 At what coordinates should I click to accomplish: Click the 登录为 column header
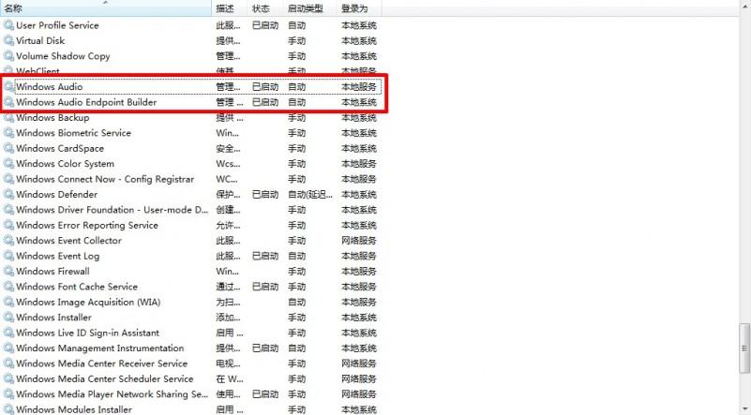click(354, 7)
